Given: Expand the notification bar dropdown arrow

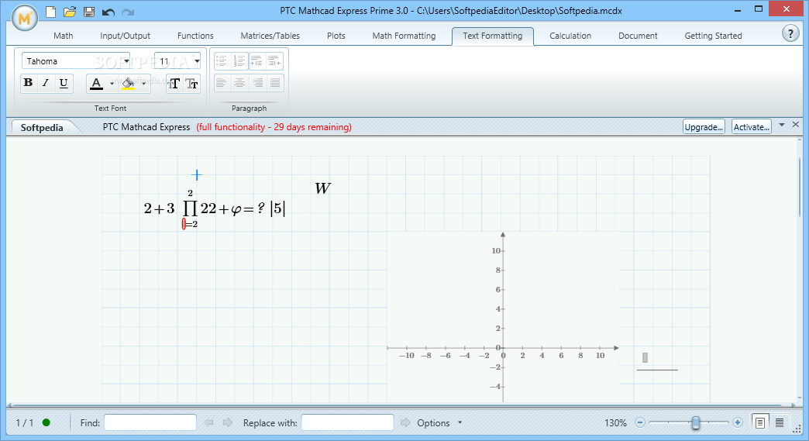Looking at the screenshot, I should (782, 125).
